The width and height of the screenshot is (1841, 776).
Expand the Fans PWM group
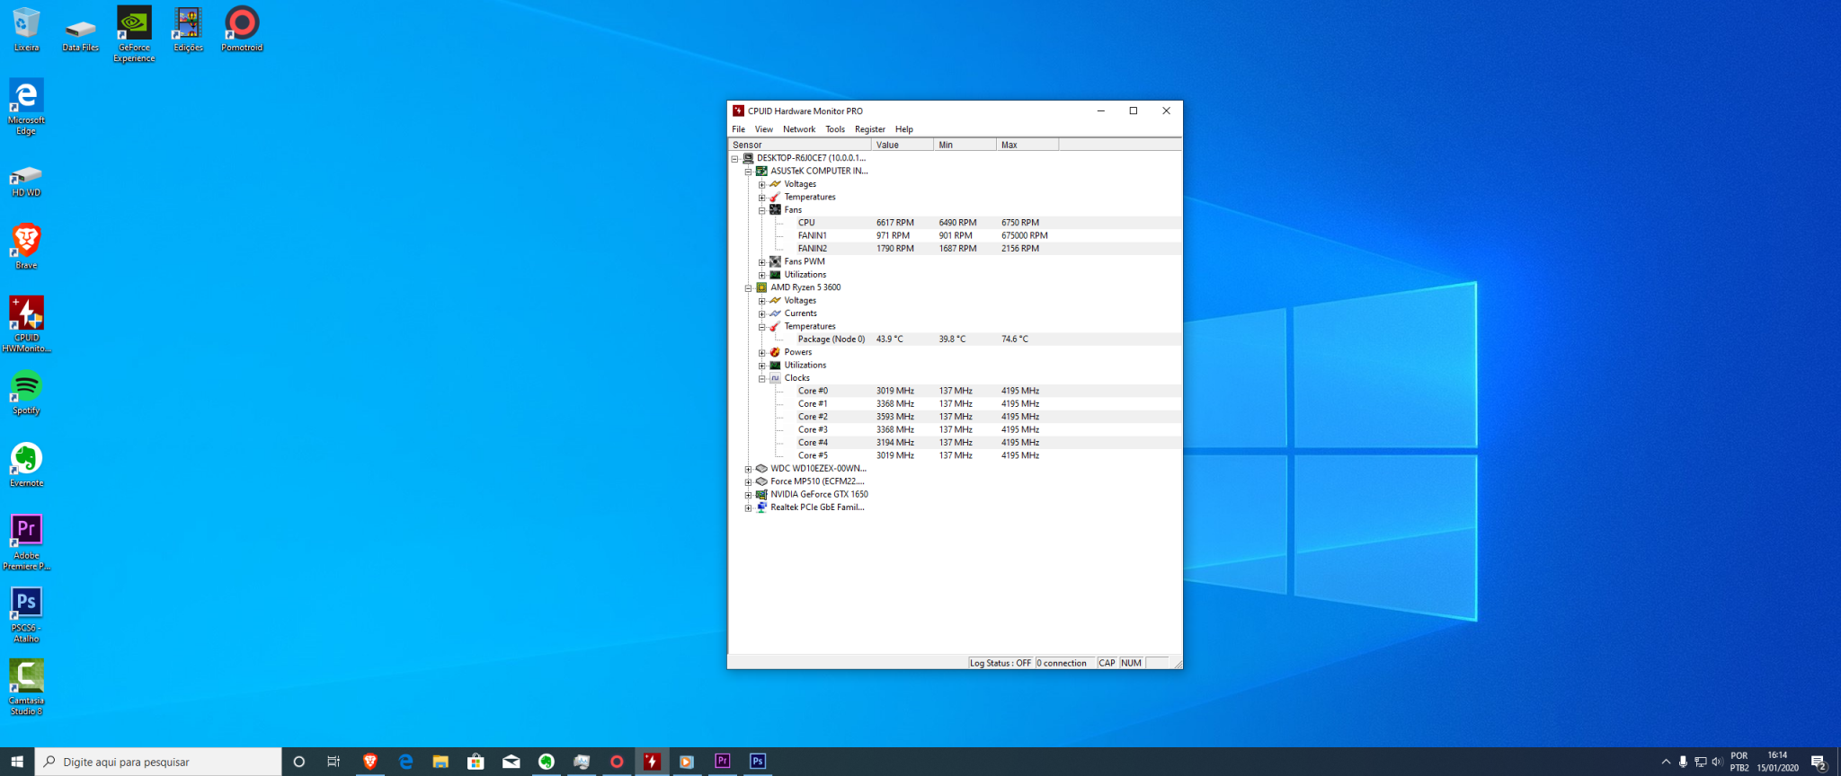point(761,262)
